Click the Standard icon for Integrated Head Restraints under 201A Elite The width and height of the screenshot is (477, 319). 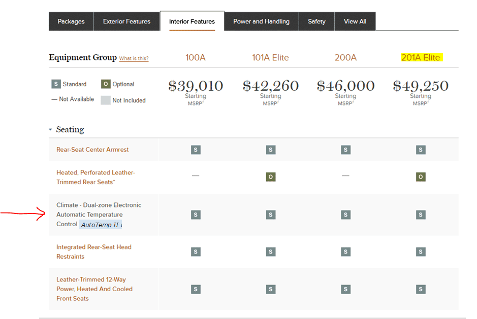click(x=421, y=252)
